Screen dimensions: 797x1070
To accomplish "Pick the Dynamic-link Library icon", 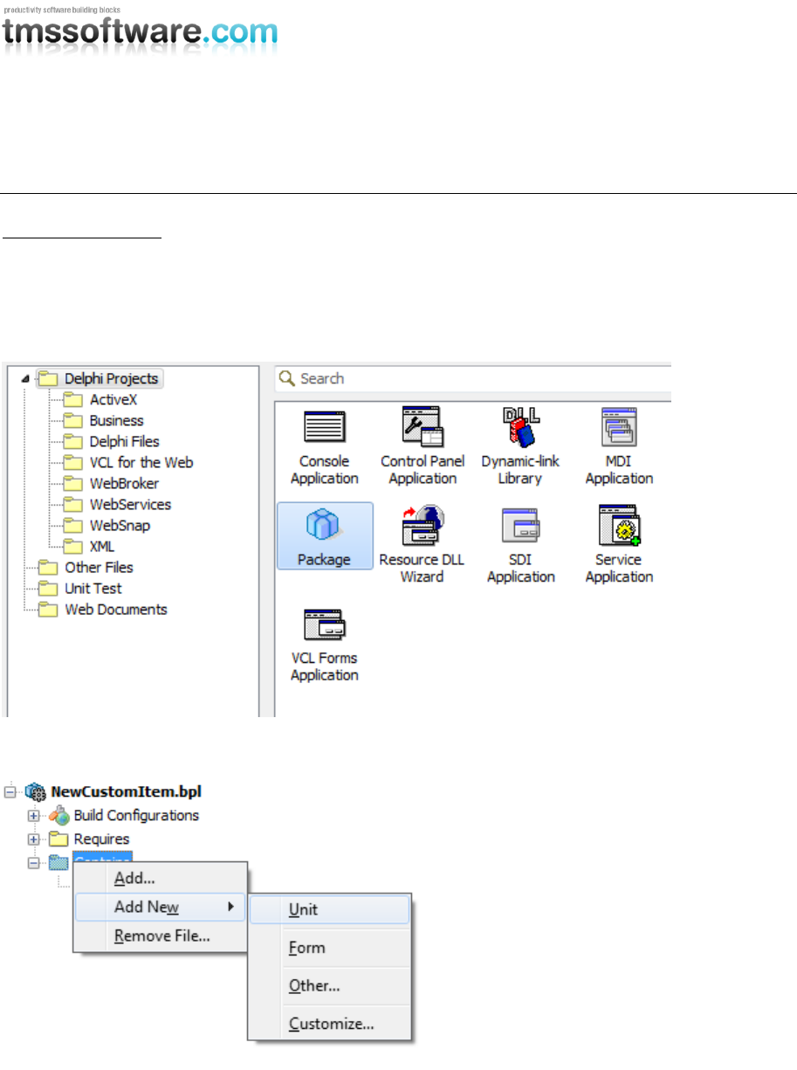I will pos(520,426).
